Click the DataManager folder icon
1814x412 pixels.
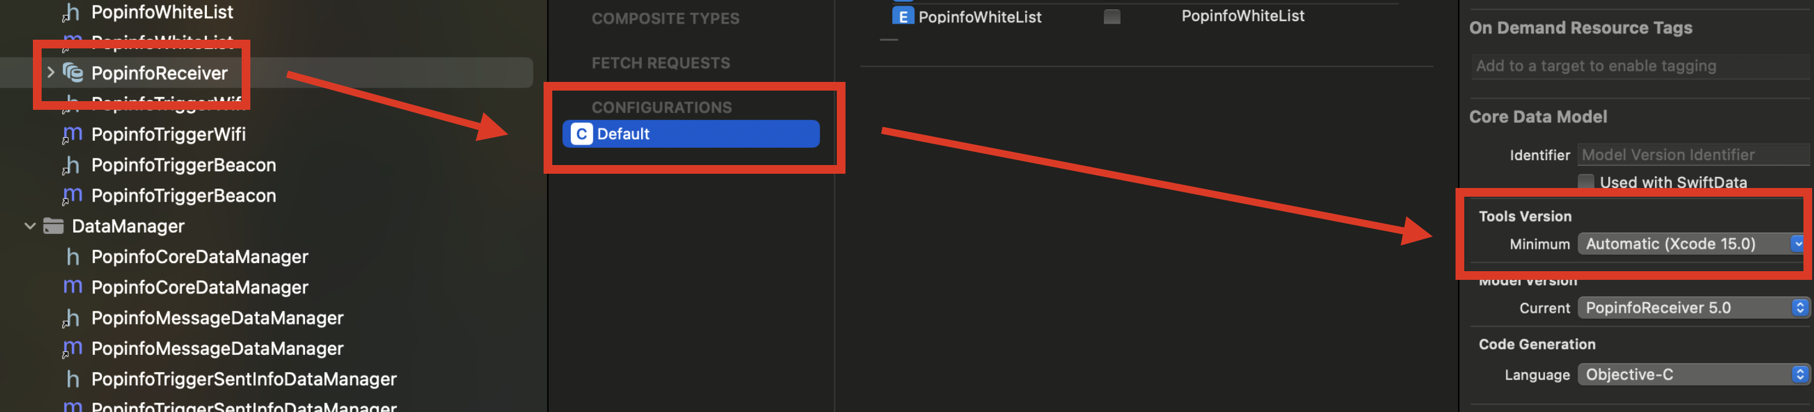point(53,226)
